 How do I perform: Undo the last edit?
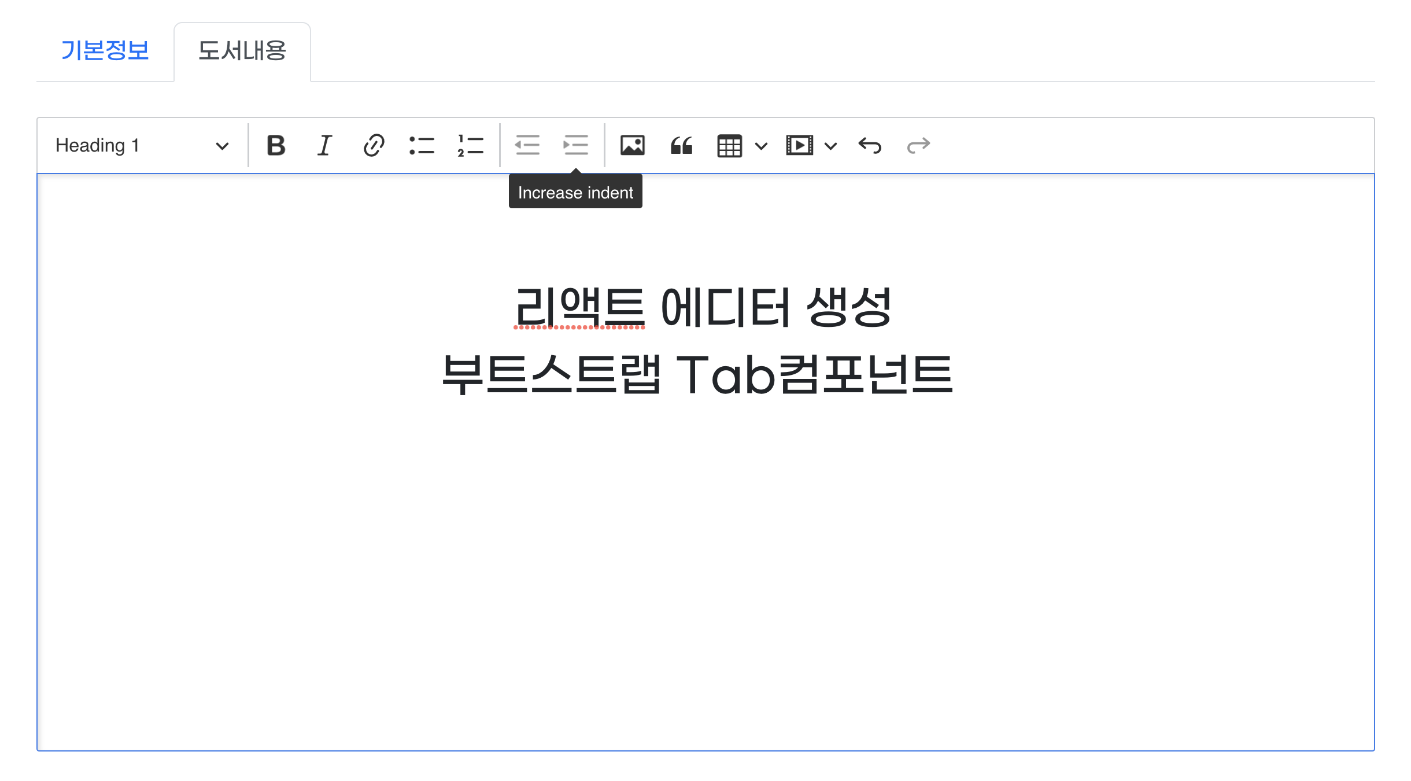[x=870, y=145]
